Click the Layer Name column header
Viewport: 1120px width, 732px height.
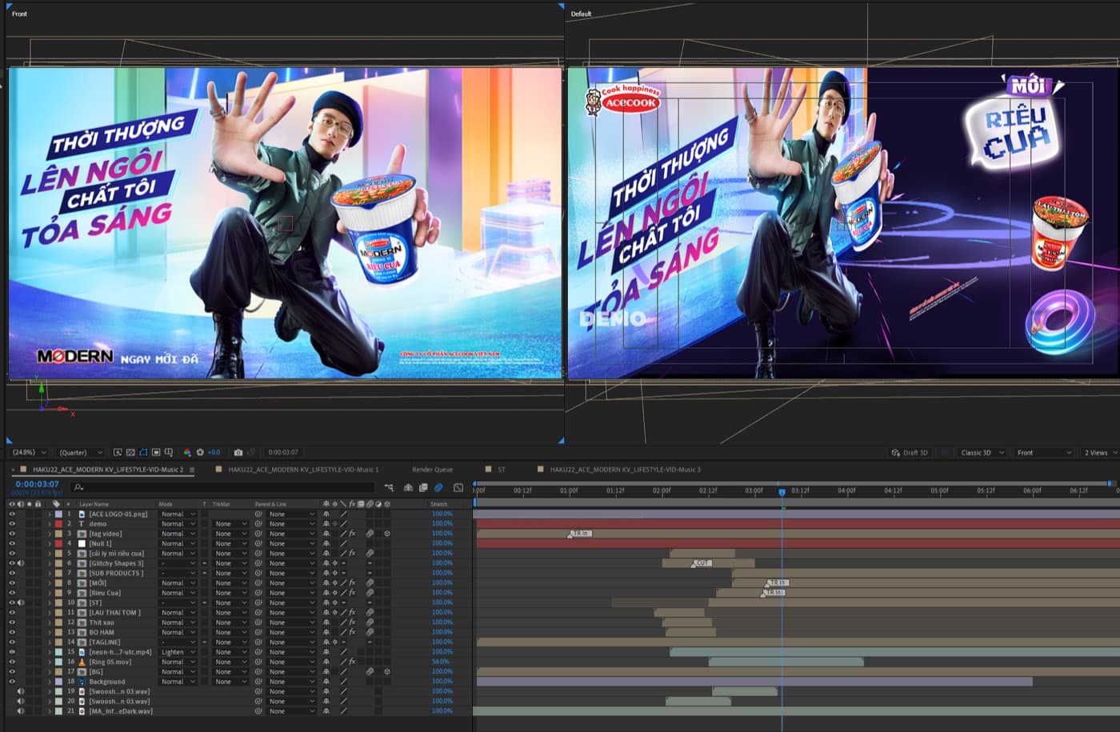click(x=94, y=504)
